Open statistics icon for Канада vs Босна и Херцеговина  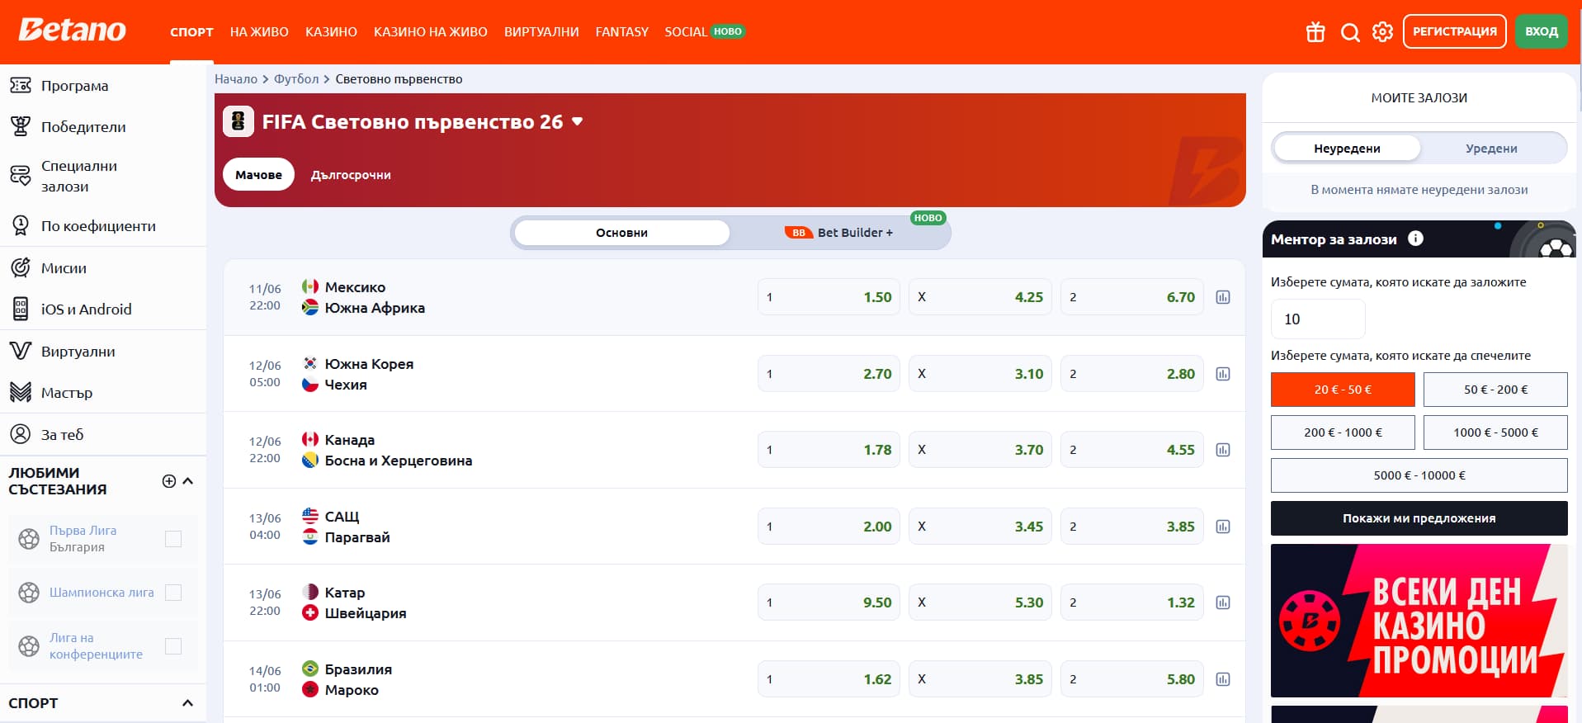[x=1223, y=450]
